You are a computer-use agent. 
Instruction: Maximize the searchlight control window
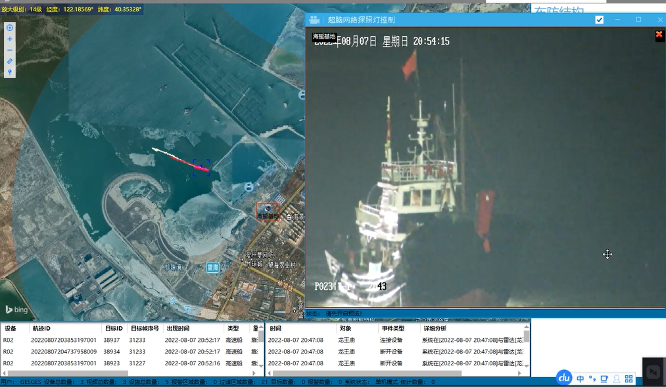pyautogui.click(x=638, y=20)
